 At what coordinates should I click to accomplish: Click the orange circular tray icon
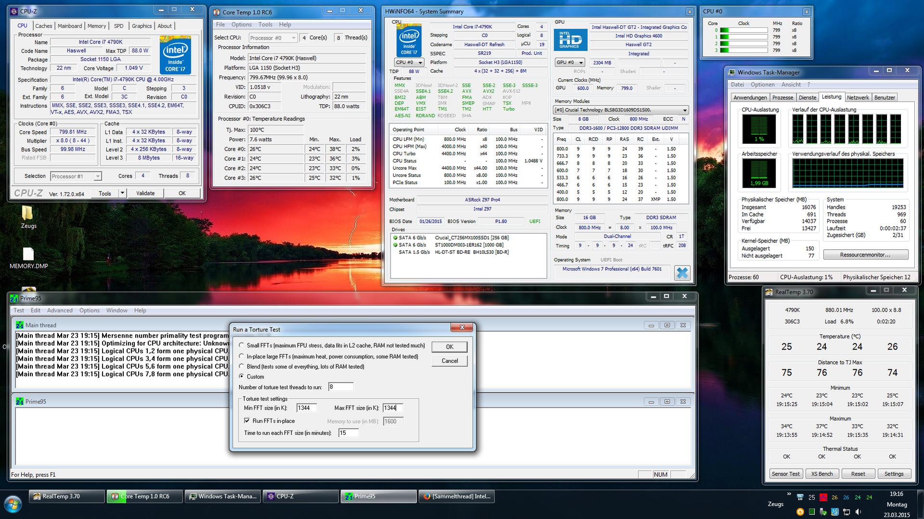(x=800, y=512)
